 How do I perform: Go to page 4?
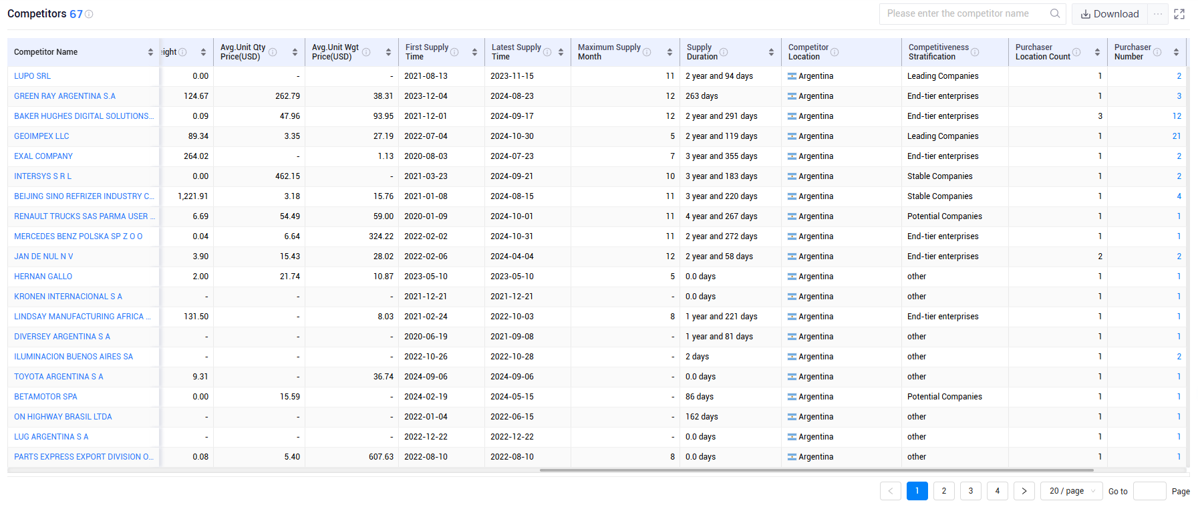pyautogui.click(x=998, y=491)
